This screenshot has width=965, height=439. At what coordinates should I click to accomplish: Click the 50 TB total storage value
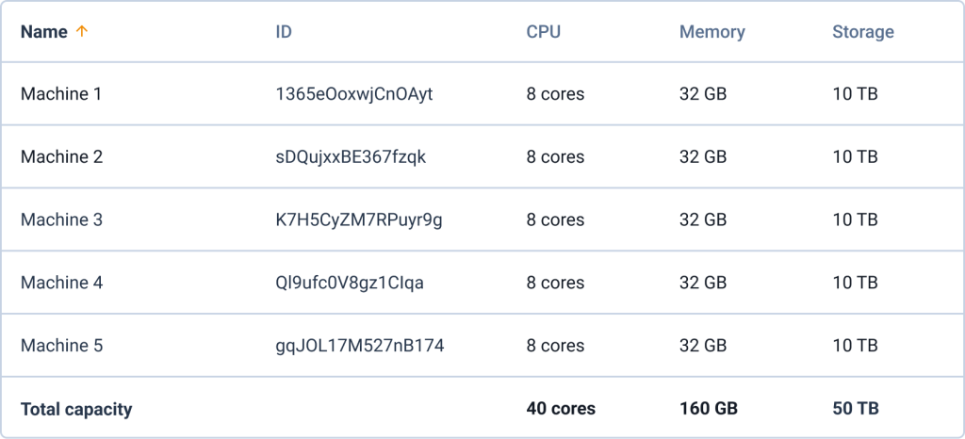pos(856,409)
